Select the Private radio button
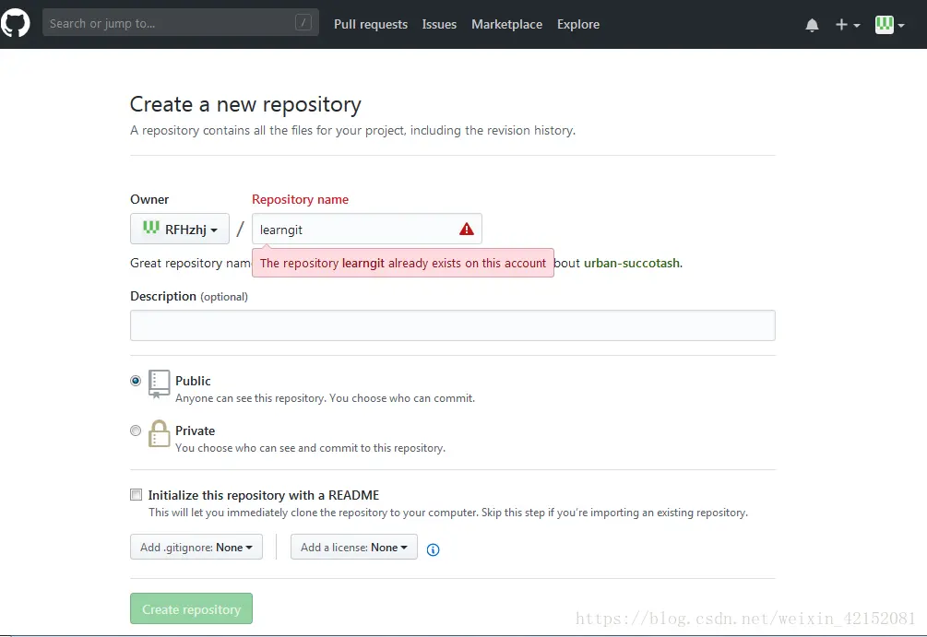 pos(136,431)
